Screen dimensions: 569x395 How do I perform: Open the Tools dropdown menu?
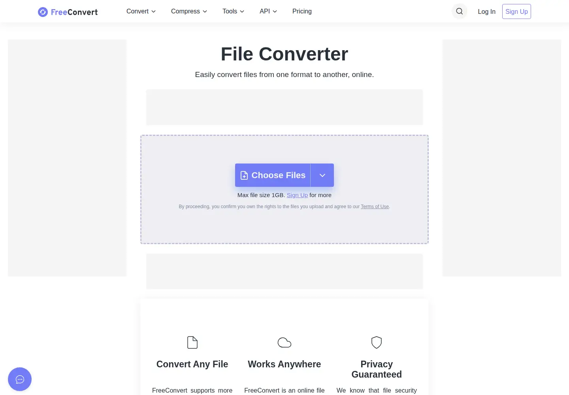point(233,11)
